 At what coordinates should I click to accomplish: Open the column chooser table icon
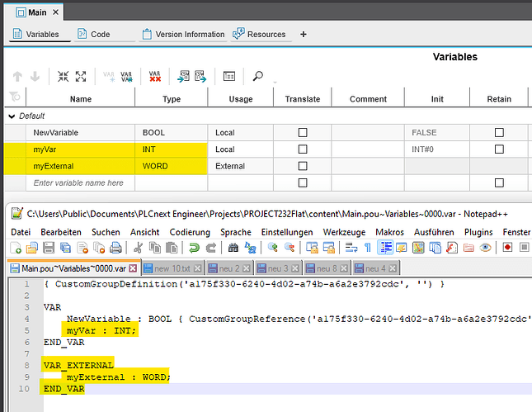pyautogui.click(x=229, y=76)
